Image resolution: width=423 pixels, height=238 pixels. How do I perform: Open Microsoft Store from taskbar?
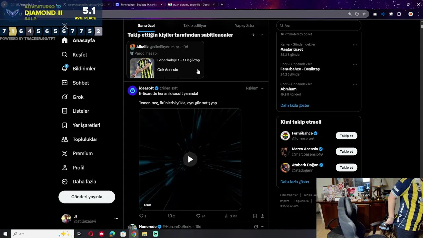pos(123,234)
